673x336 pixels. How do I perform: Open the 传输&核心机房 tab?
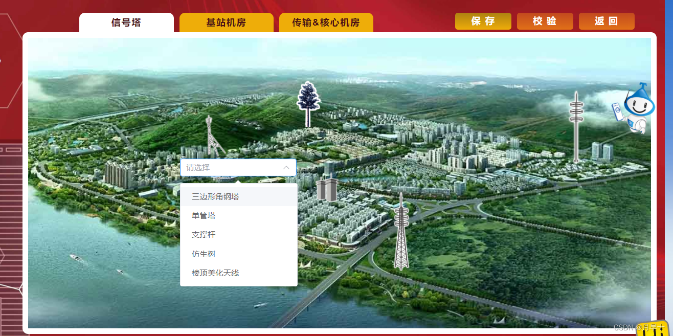point(326,22)
